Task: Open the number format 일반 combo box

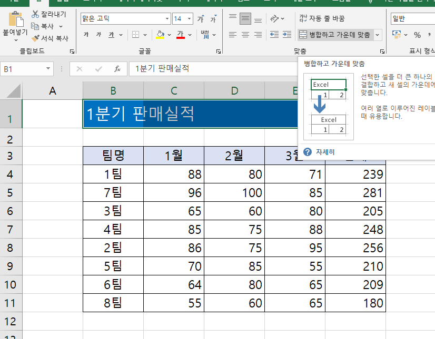Action: click(x=413, y=19)
